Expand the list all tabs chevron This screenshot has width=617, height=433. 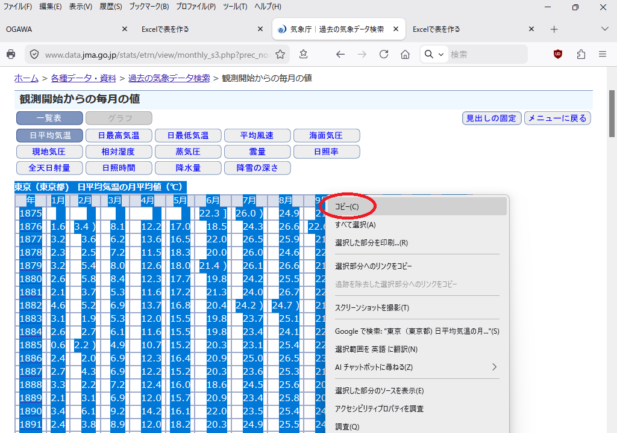(605, 29)
